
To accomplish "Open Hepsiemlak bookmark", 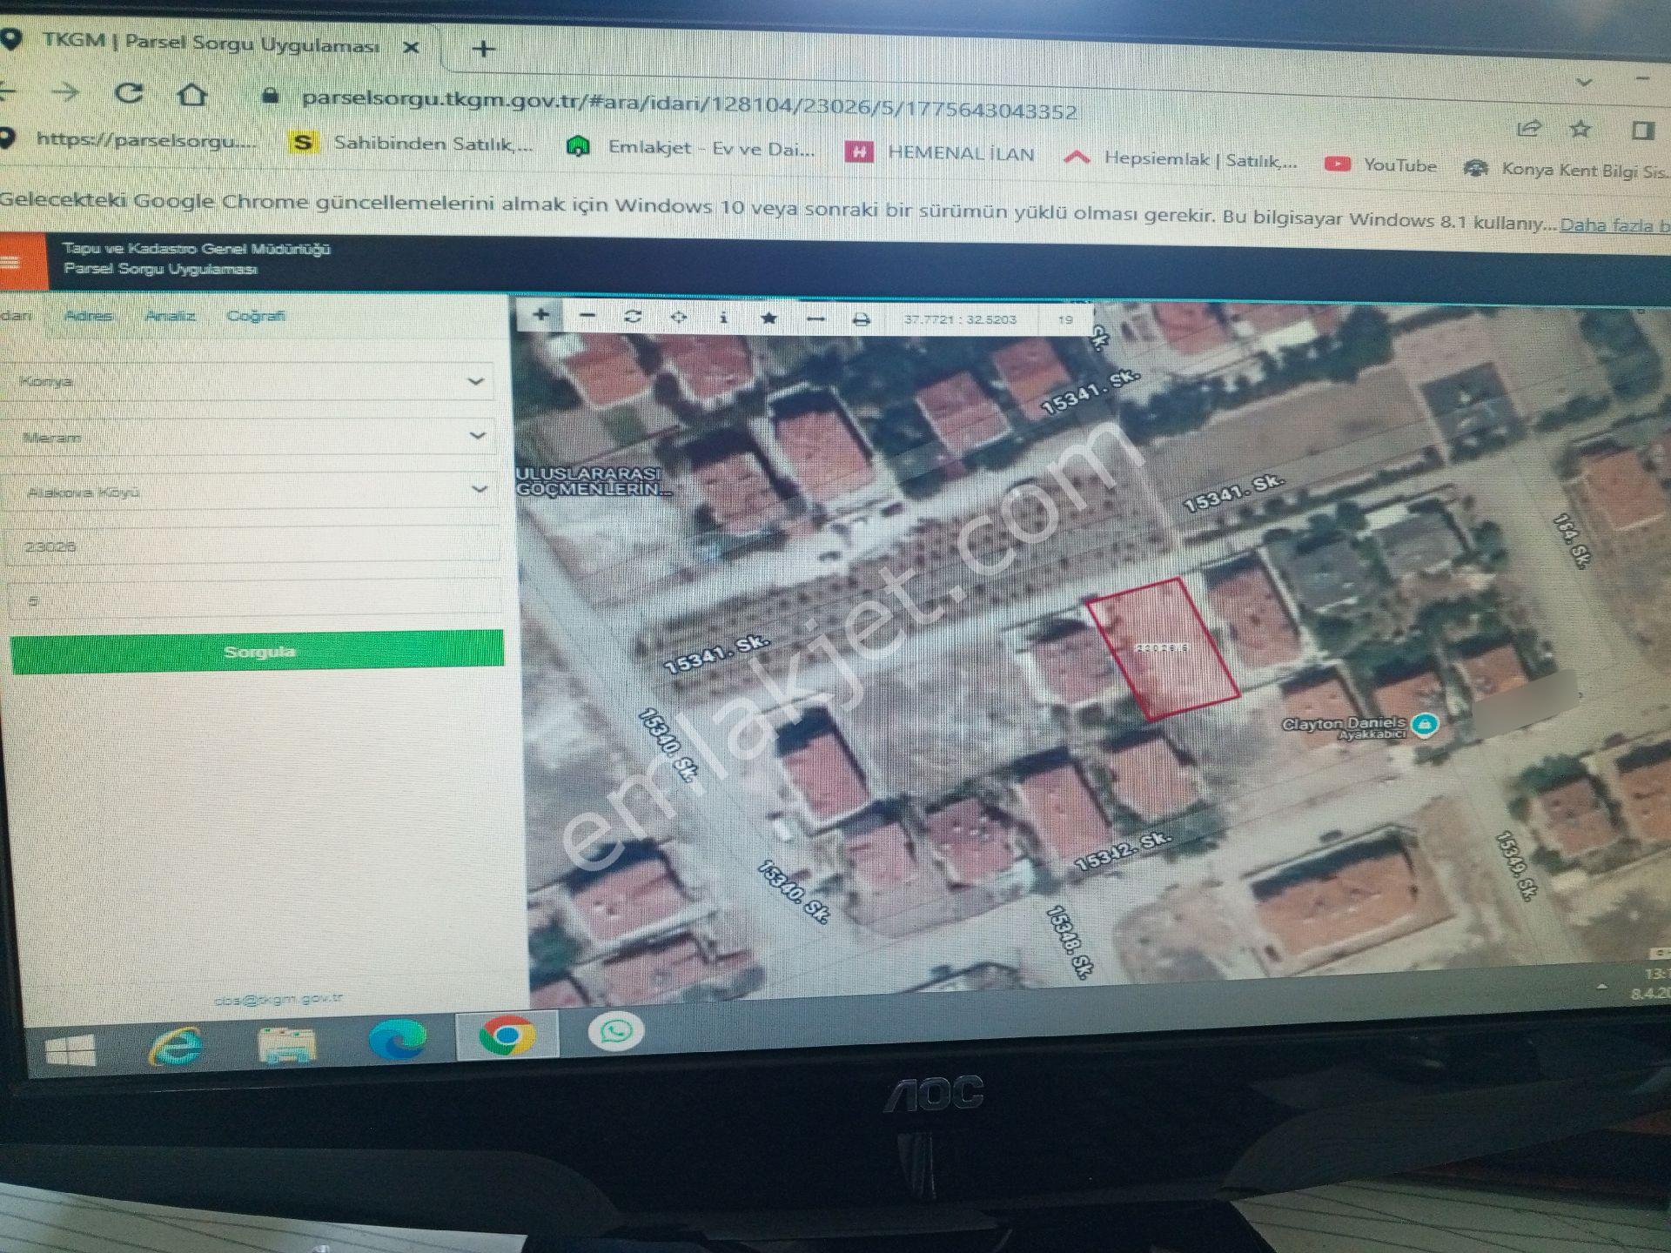I will point(1181,158).
